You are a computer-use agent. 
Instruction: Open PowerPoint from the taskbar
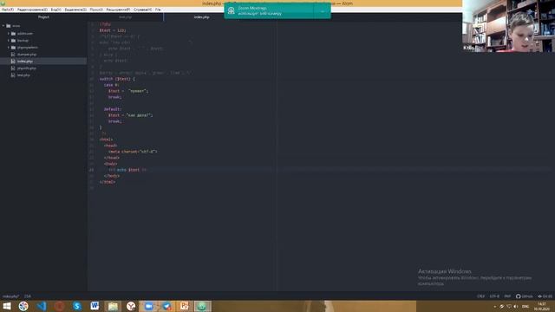(x=185, y=306)
